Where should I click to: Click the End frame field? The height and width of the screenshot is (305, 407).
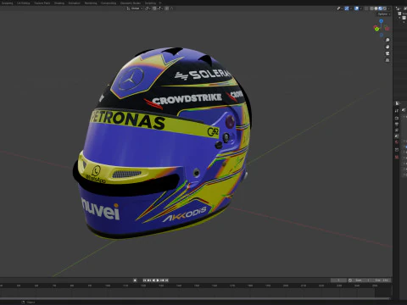click(382, 280)
